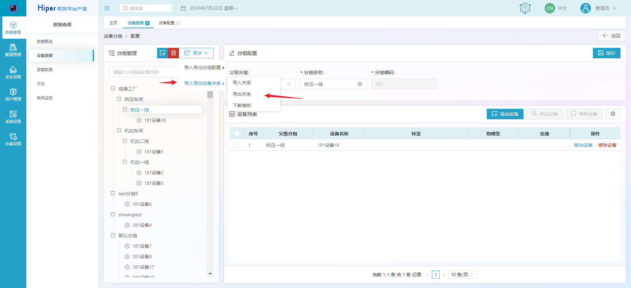This screenshot has width=631, height=288.
Task: Collapse the 默认分组 tree node
Action: pyautogui.click(x=113, y=235)
